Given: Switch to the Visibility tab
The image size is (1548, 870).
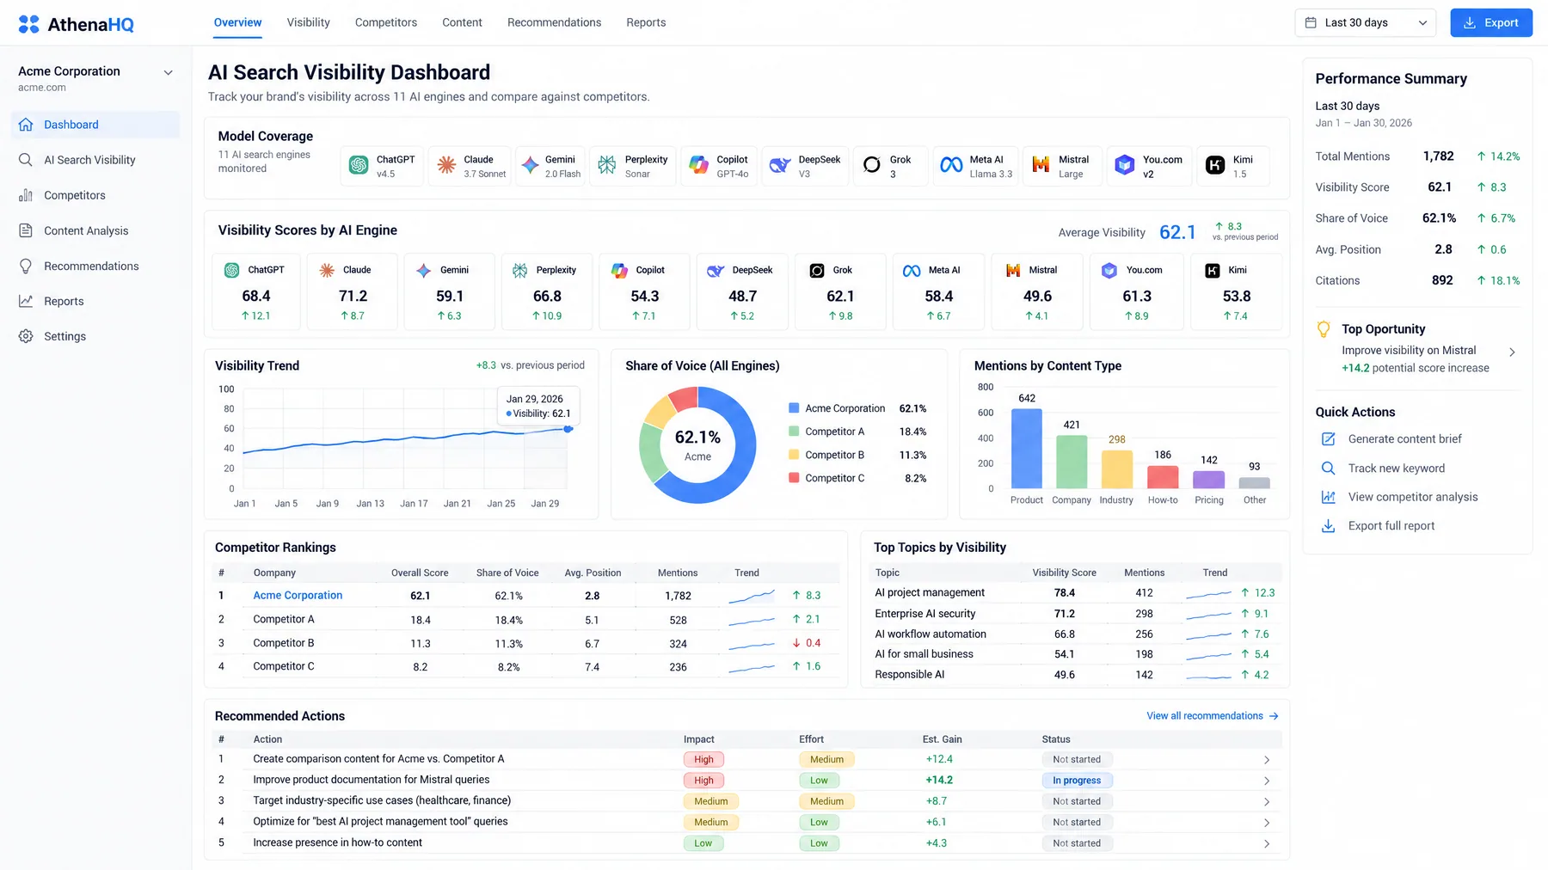Looking at the screenshot, I should tap(308, 22).
